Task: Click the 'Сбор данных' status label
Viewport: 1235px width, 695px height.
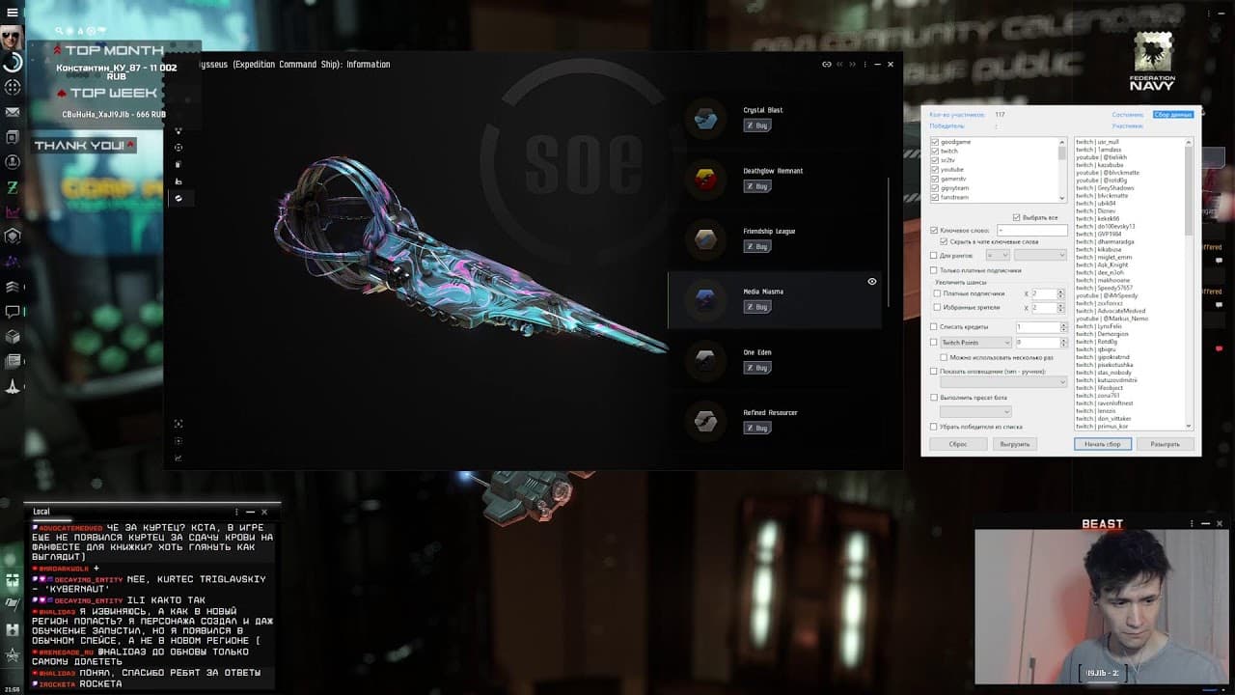Action: (1173, 115)
